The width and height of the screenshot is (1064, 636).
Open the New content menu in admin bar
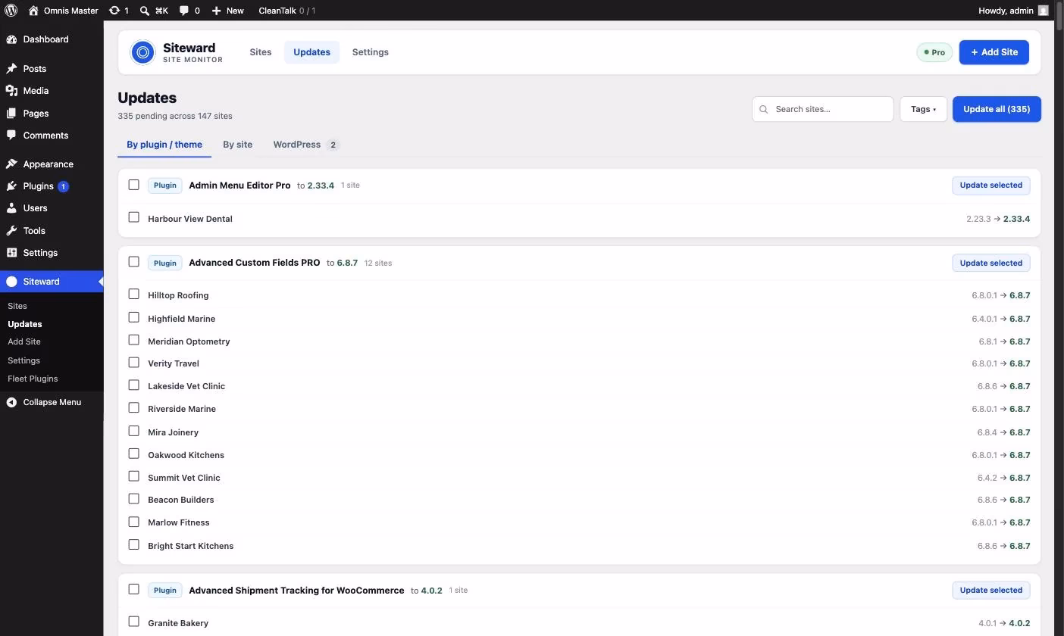click(x=227, y=11)
